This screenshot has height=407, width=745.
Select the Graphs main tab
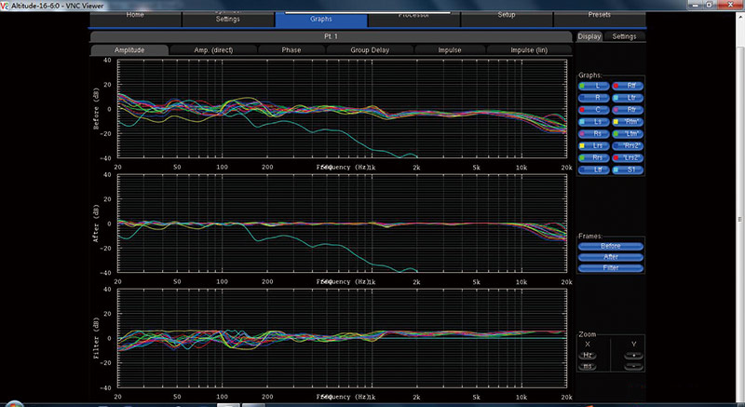coord(321,19)
